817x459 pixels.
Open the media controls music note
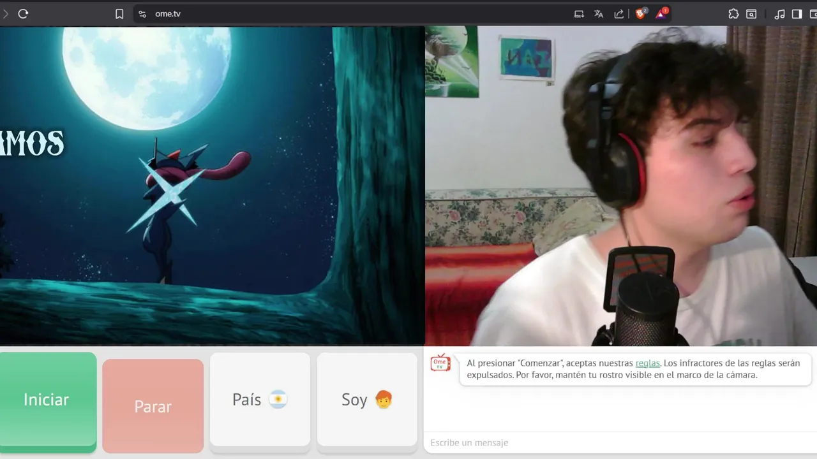tap(779, 13)
